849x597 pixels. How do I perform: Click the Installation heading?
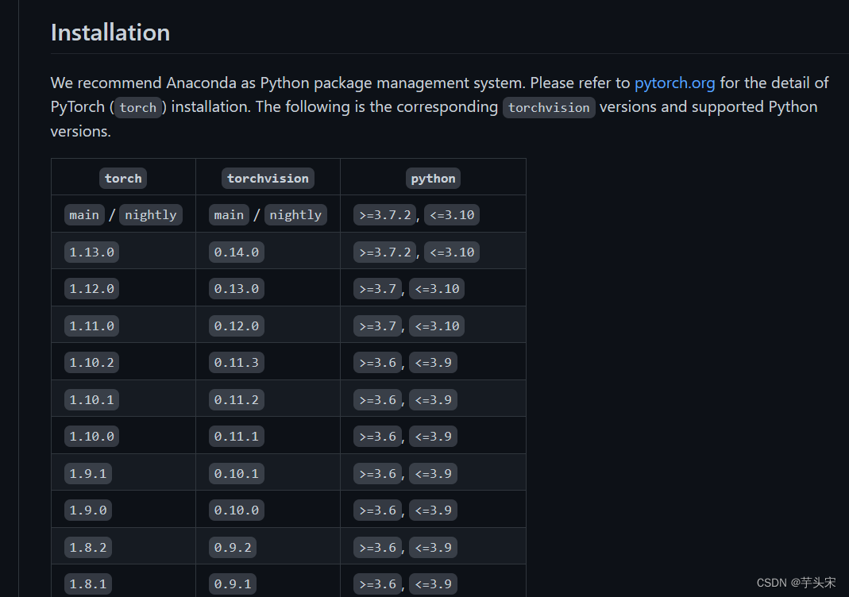tap(110, 33)
